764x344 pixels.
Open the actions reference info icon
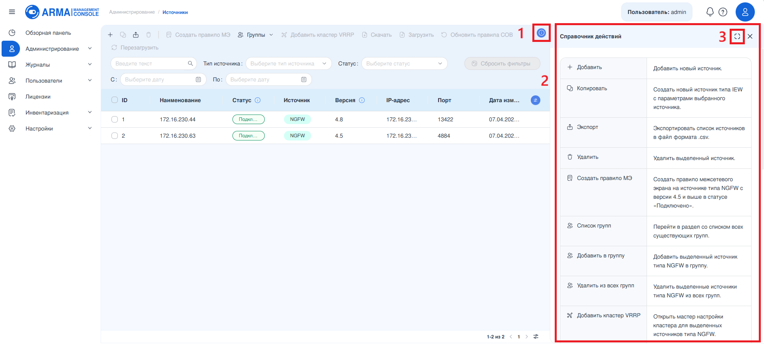(541, 33)
